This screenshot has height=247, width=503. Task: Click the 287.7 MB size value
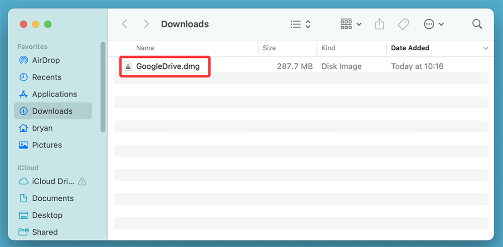295,66
